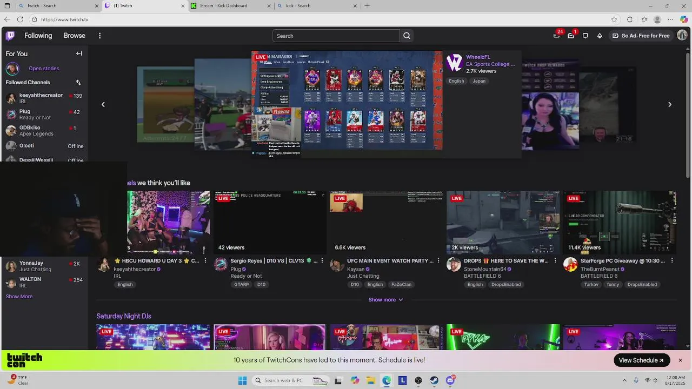Click the Twitch logo home icon
This screenshot has height=389, width=692.
[10, 36]
